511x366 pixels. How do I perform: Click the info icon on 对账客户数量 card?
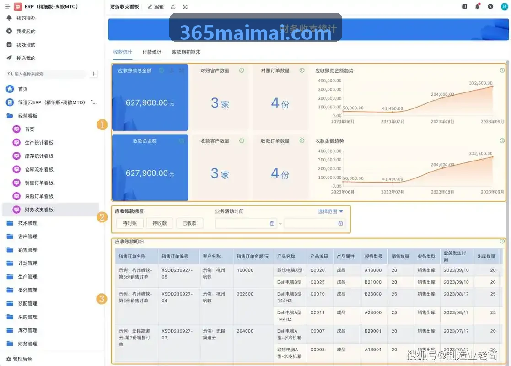242,70
